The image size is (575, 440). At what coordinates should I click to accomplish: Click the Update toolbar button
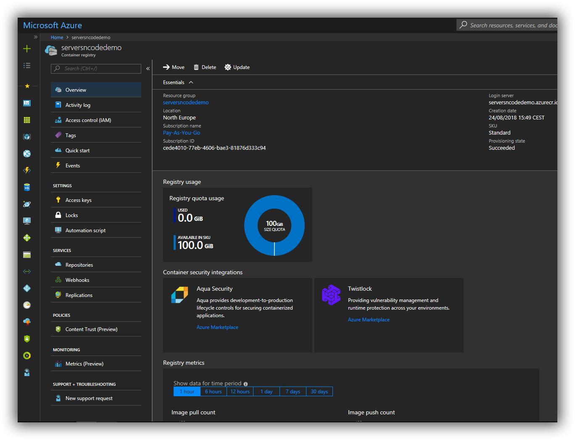237,67
